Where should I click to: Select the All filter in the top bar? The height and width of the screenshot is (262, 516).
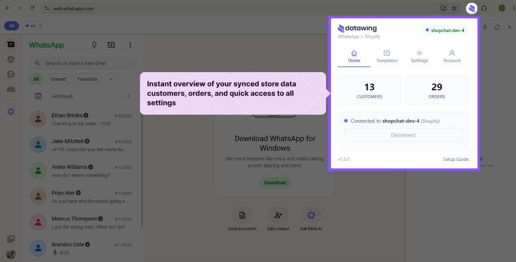[11, 26]
